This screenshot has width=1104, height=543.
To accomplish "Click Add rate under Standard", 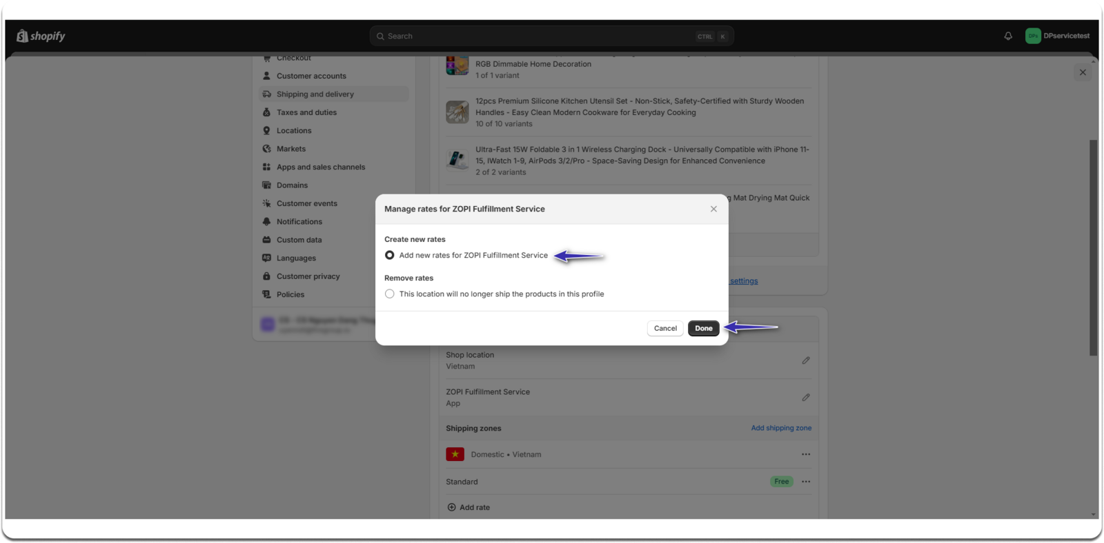I will point(469,508).
